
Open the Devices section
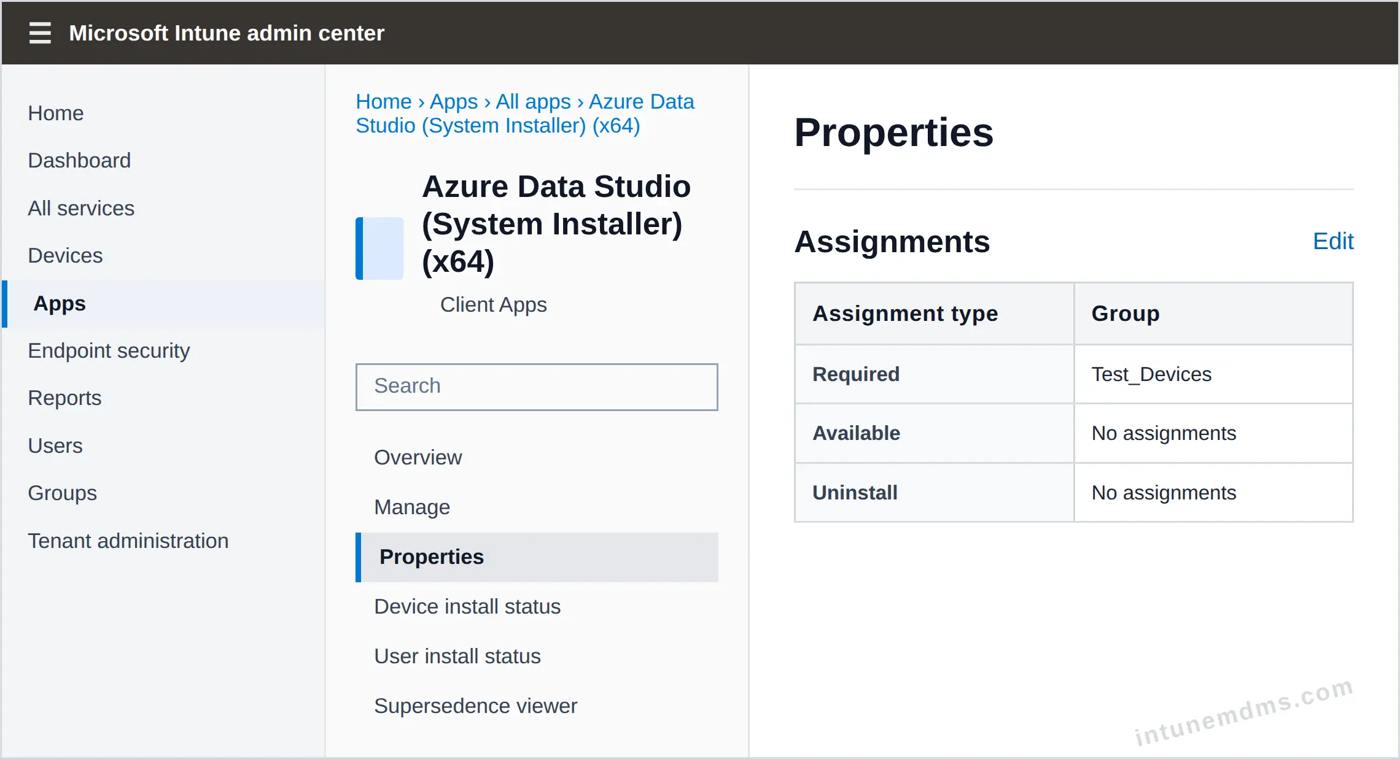coord(65,255)
